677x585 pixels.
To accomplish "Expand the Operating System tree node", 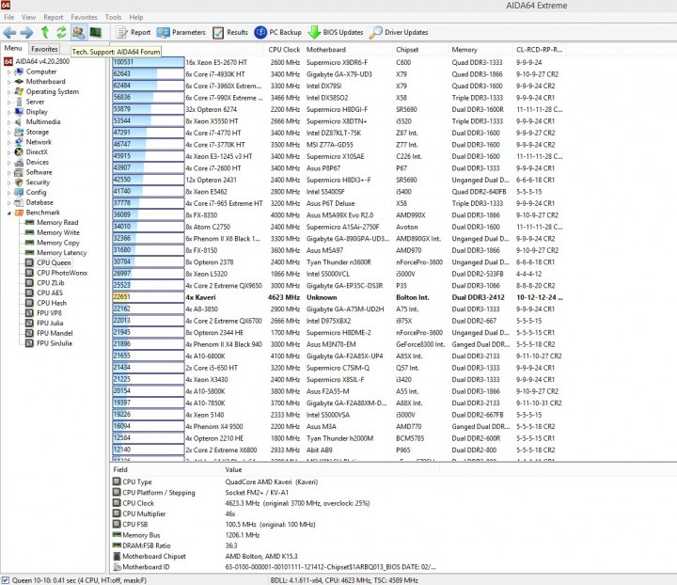I will pos(8,92).
